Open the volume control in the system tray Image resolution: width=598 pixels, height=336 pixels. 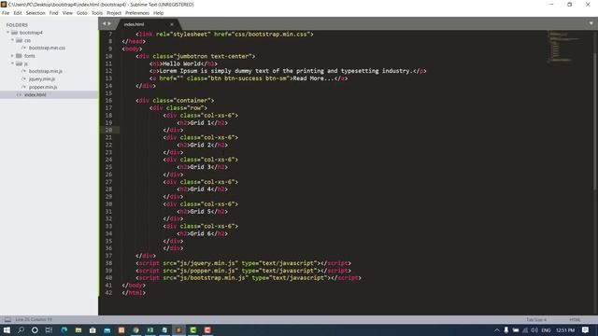pos(534,329)
